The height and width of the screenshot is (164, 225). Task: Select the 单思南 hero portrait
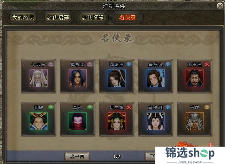tap(78, 78)
